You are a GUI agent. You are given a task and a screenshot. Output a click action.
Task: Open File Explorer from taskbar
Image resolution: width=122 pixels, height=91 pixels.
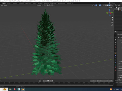10,89
